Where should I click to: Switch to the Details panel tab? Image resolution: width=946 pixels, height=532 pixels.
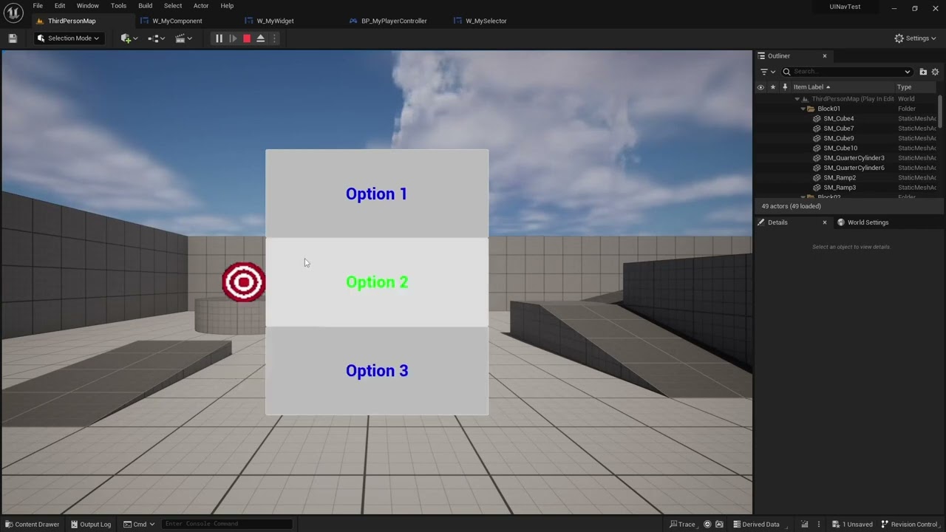[x=777, y=222]
